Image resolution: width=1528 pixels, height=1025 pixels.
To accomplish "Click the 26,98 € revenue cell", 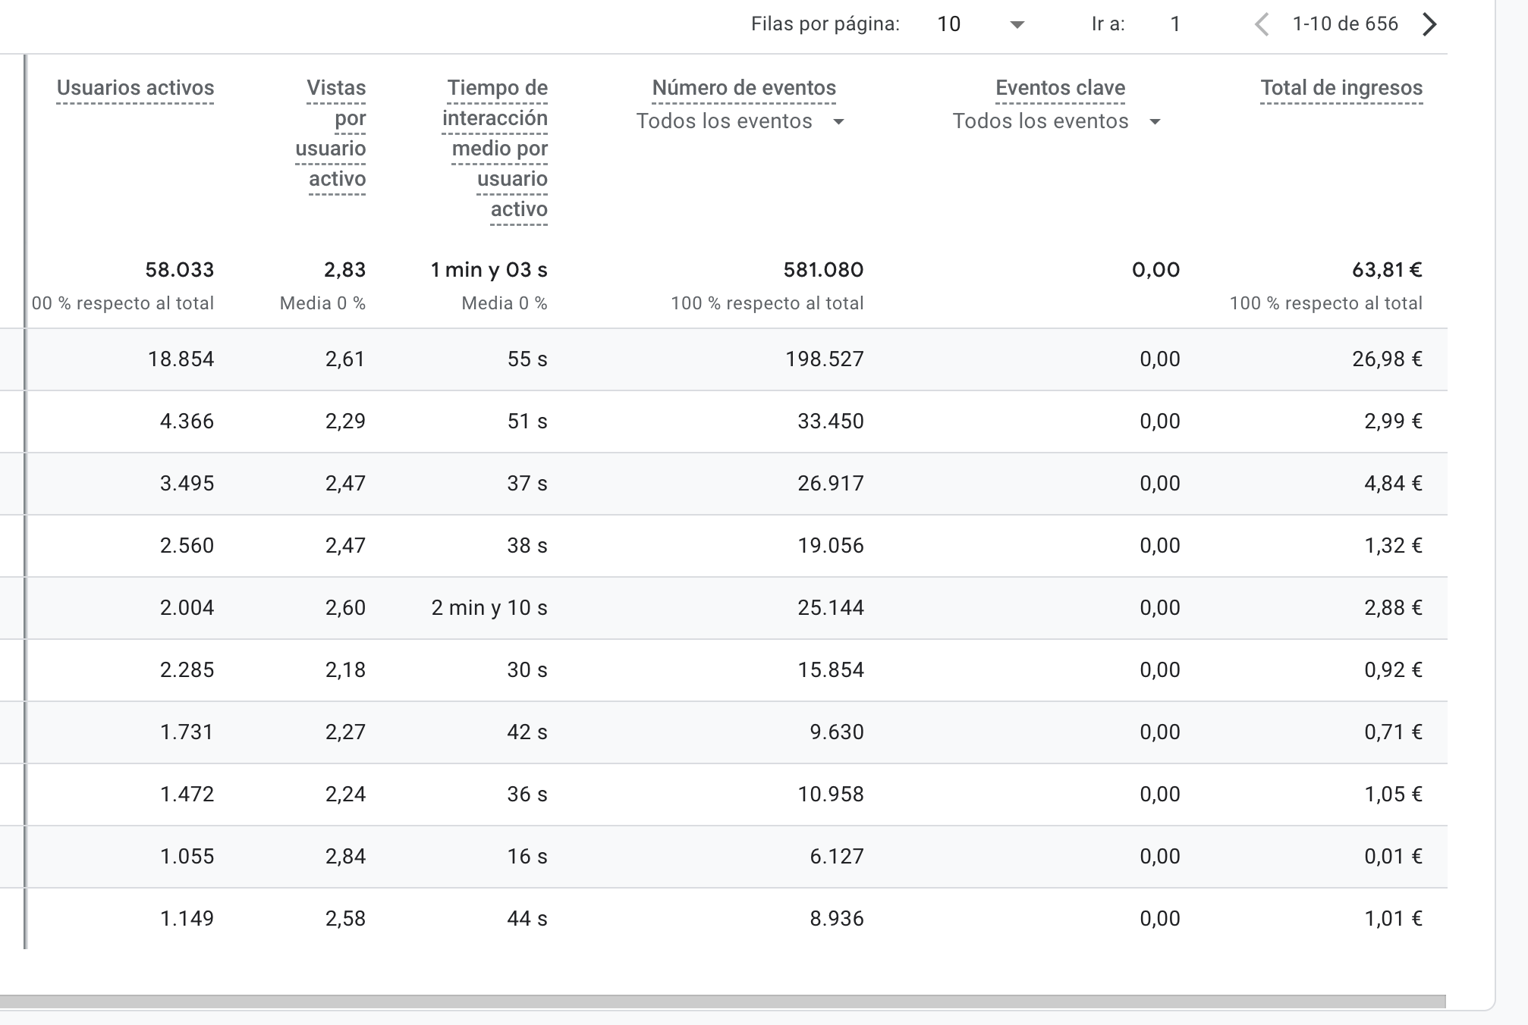I will (x=1386, y=359).
